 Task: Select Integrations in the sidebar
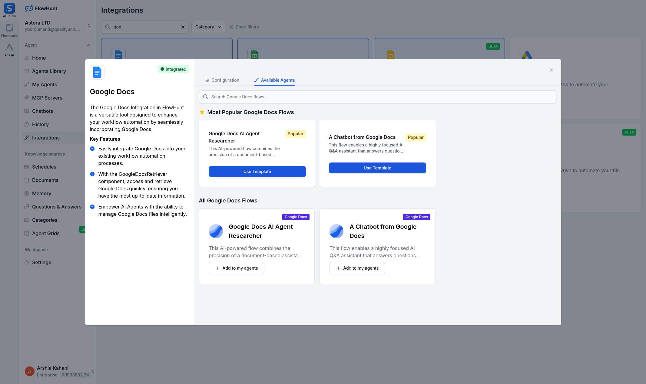click(46, 138)
